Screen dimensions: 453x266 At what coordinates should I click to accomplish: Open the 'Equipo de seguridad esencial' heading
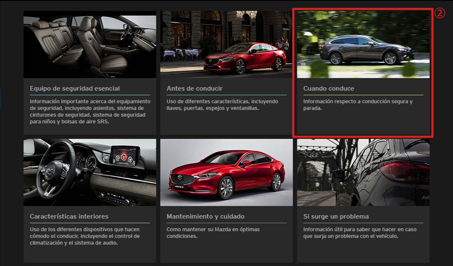[x=75, y=89]
